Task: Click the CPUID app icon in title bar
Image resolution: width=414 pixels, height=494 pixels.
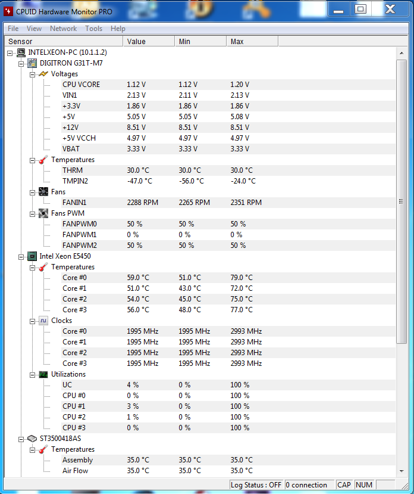Action: tap(8, 12)
